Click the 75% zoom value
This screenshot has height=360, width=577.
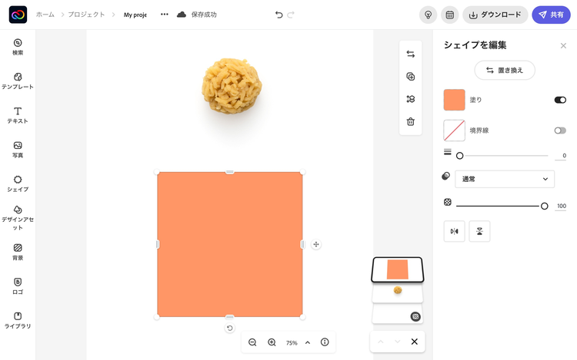(x=292, y=343)
